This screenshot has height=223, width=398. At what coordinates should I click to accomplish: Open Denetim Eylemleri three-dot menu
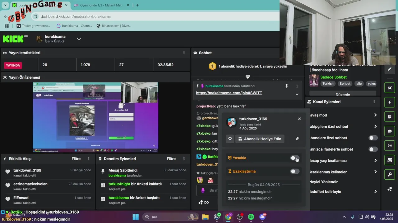[184, 159]
